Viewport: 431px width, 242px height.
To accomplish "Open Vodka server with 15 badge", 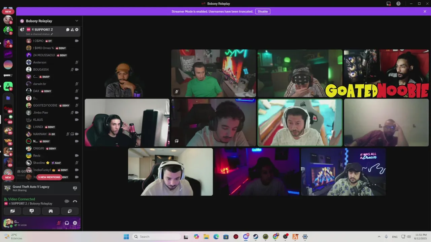I will click(x=8, y=141).
